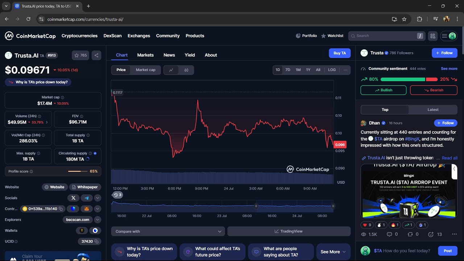
Task: Expand See More questions
Action: [x=333, y=252]
